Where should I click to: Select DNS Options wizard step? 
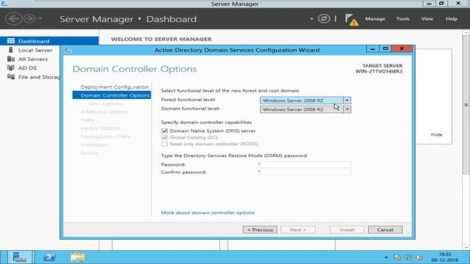106,103
